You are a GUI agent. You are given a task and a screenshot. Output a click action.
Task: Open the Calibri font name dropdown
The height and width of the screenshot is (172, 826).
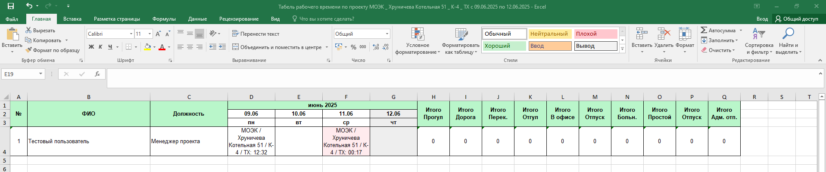[131, 34]
